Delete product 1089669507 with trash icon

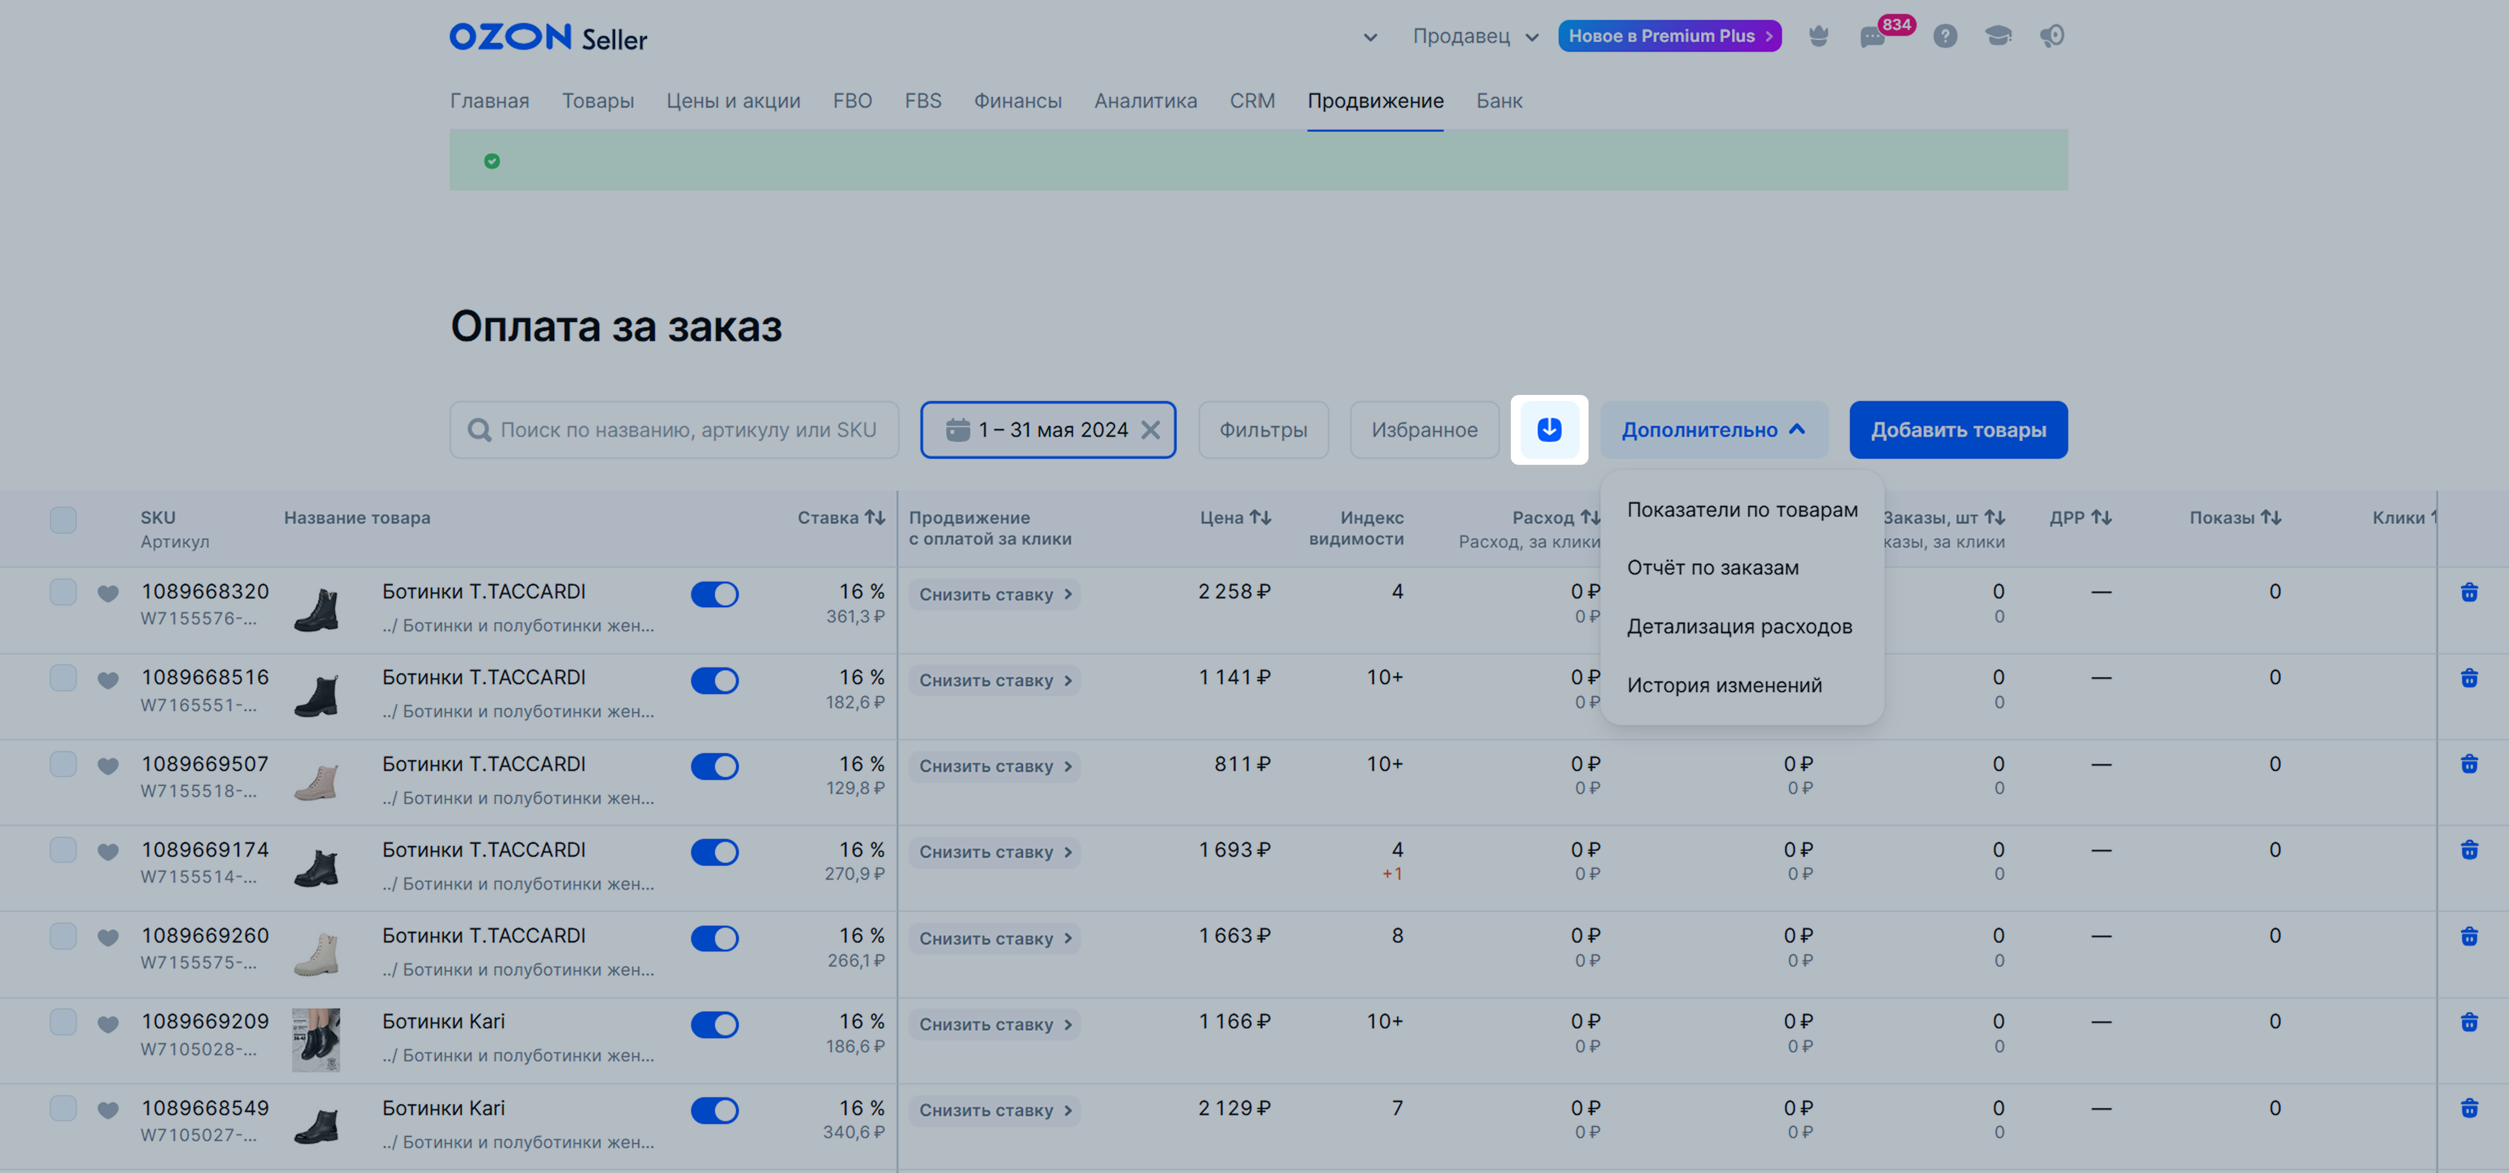2468,764
